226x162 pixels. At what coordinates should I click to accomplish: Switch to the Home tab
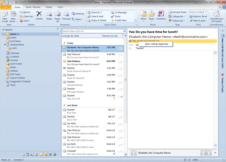[x=17, y=7]
